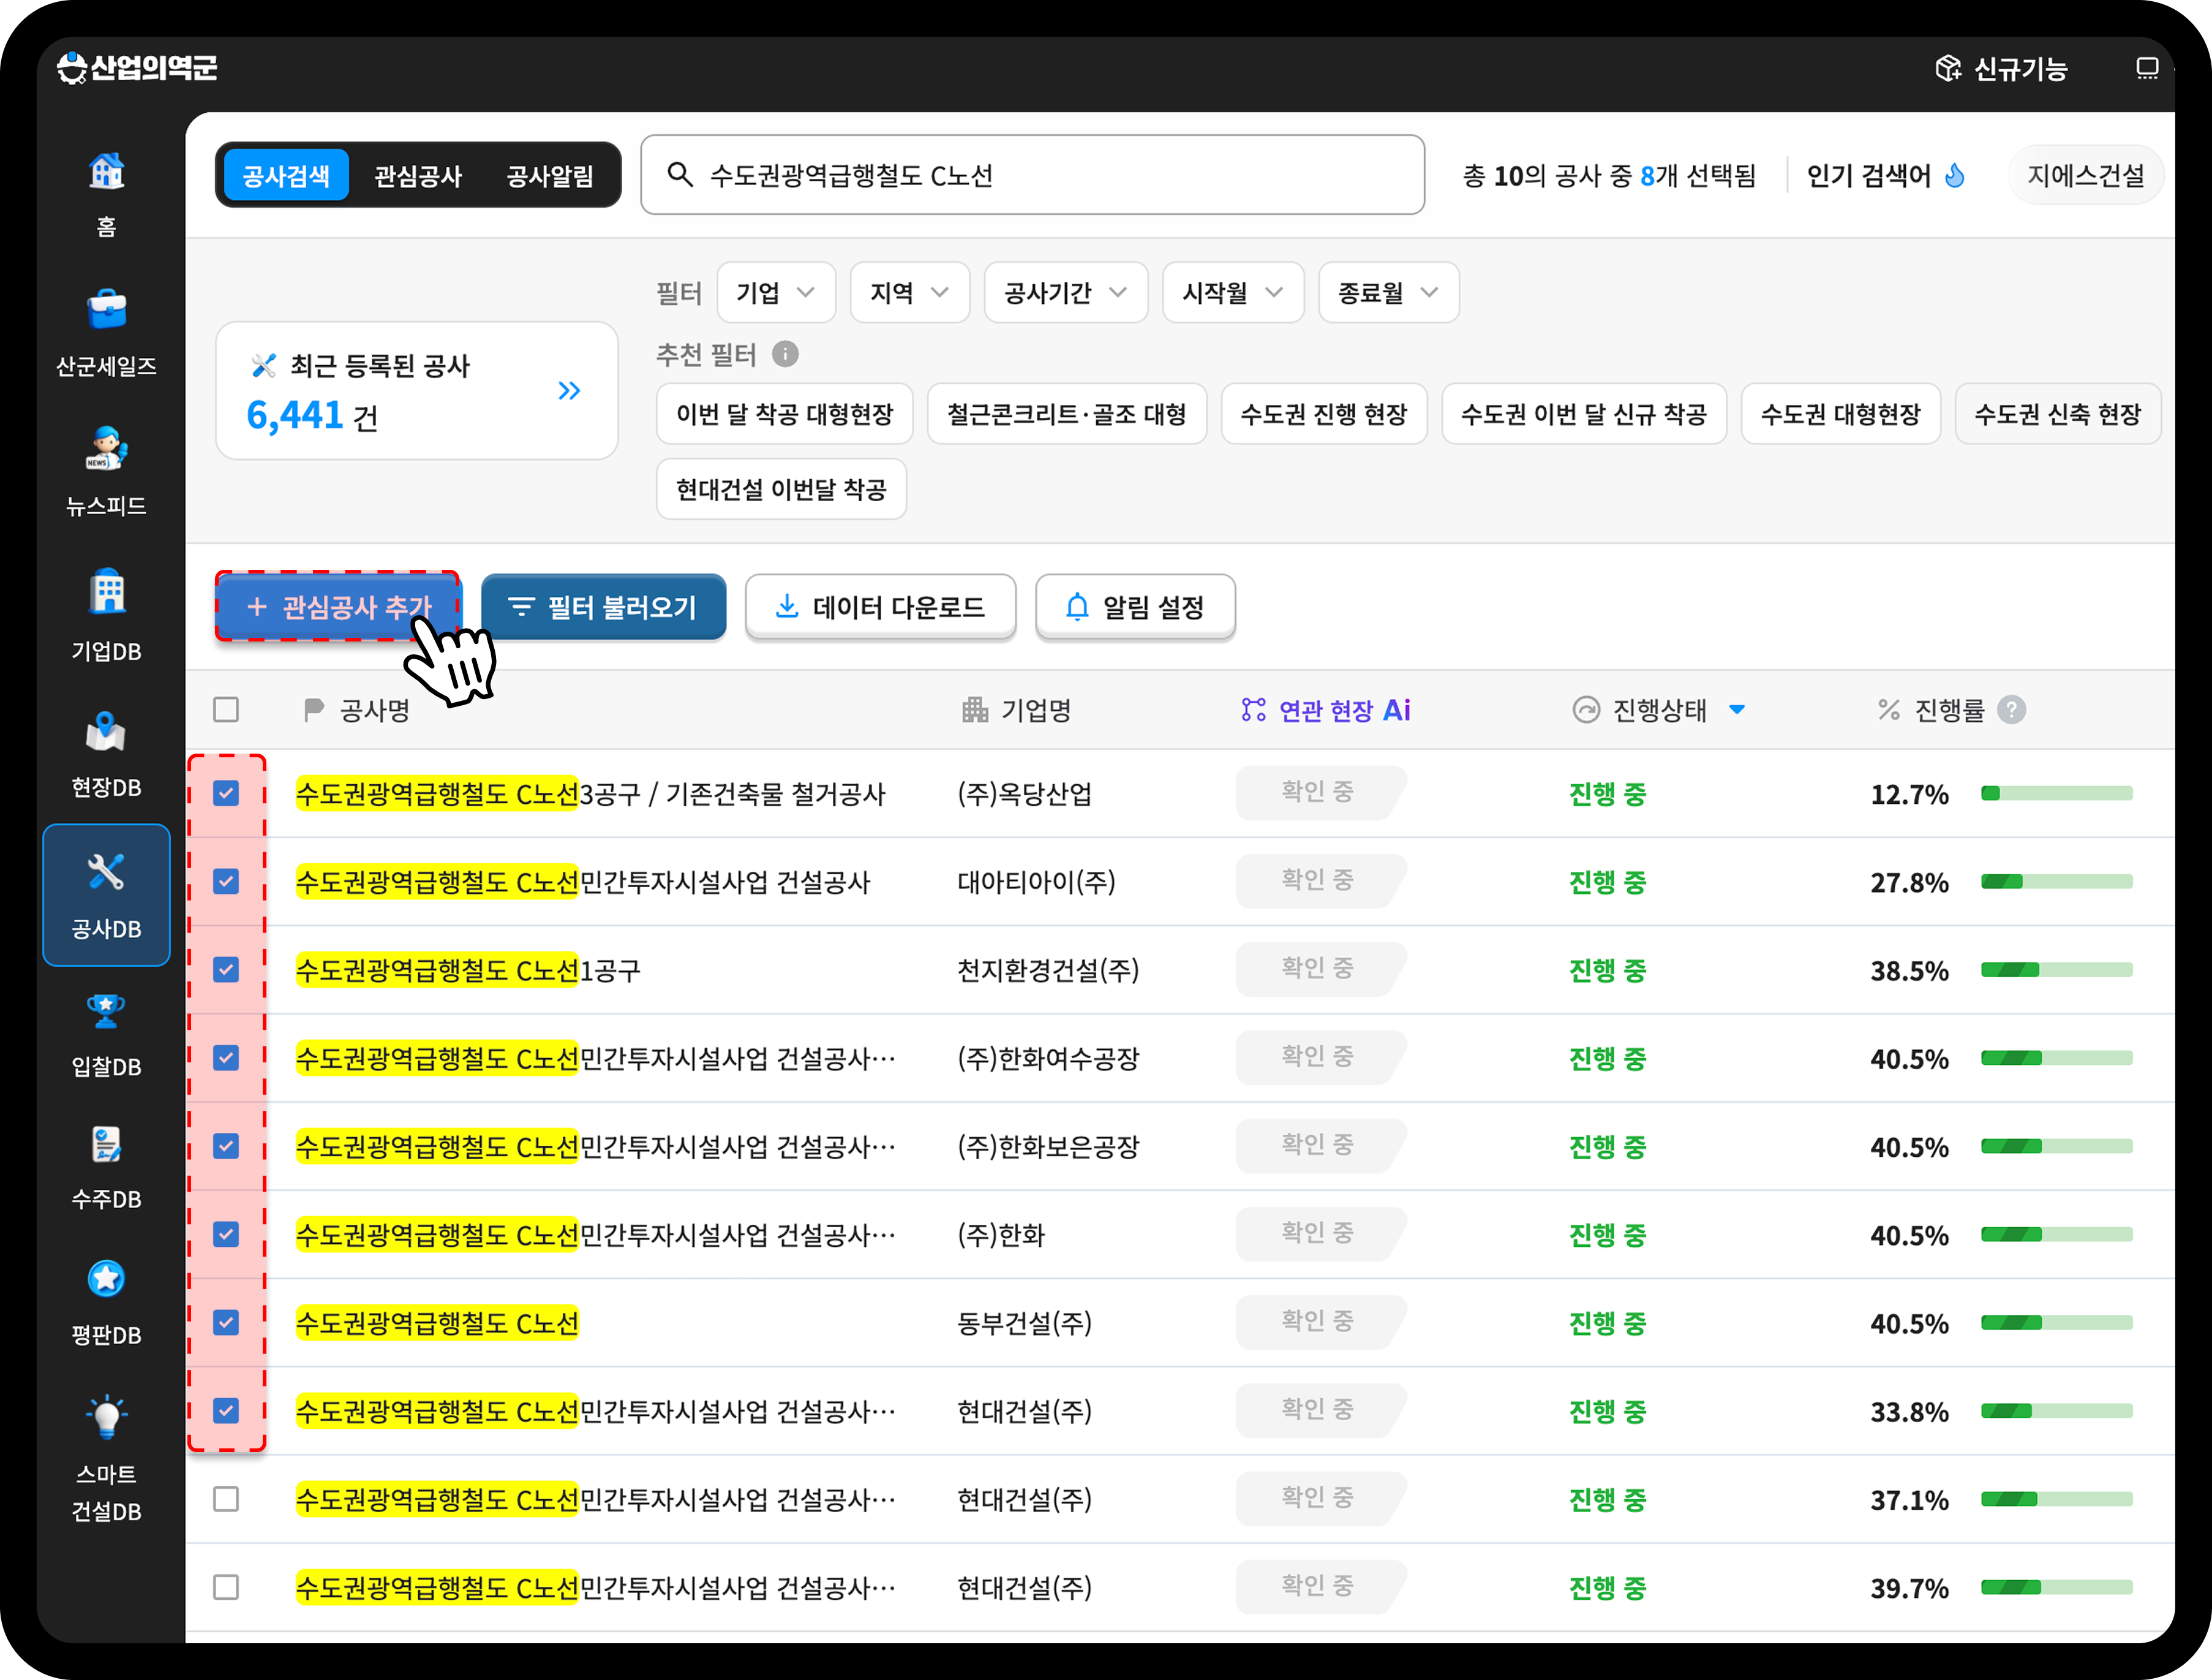Image resolution: width=2212 pixels, height=1680 pixels.
Task: Apply 수도권 대형현장 filter
Action: coord(1840,413)
